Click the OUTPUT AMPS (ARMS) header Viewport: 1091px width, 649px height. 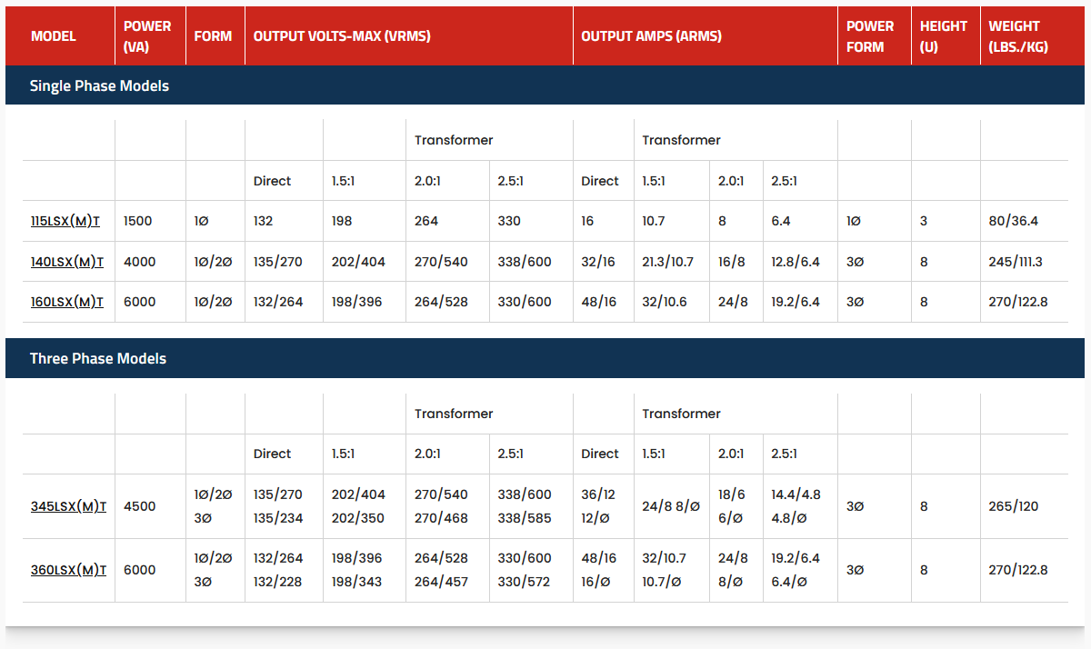pos(651,36)
